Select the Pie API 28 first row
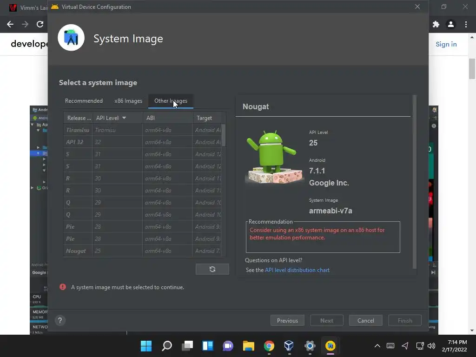 (x=142, y=227)
